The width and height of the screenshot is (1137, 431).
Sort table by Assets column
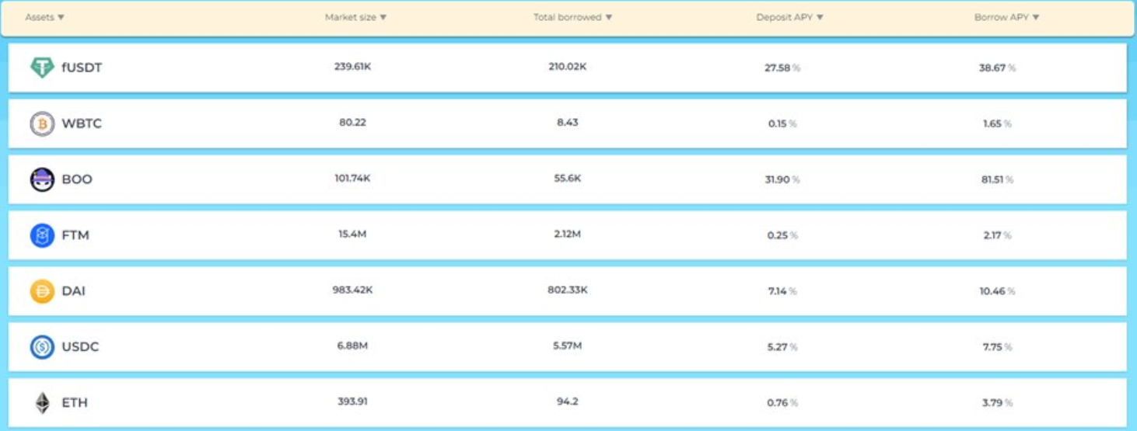[x=44, y=17]
